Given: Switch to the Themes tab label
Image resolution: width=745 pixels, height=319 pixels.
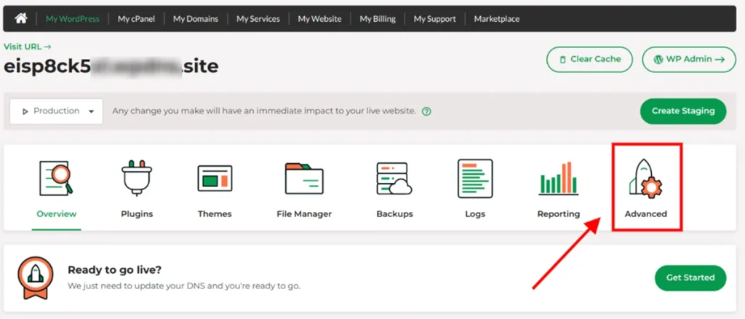Looking at the screenshot, I should click(215, 214).
